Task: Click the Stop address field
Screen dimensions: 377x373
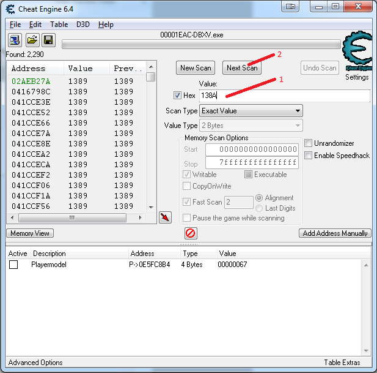Action: tap(252, 162)
